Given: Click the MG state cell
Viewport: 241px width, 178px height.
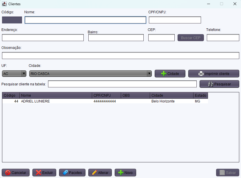Looking at the screenshot, I should [x=200, y=101].
